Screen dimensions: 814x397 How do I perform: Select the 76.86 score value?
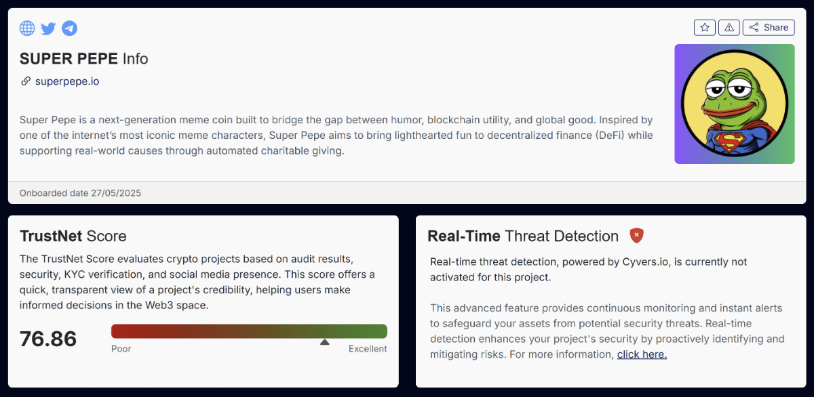point(47,339)
